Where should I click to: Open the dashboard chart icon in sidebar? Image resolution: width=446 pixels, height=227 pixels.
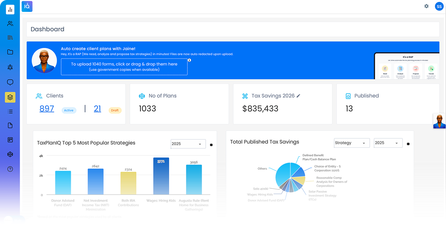click(x=10, y=10)
